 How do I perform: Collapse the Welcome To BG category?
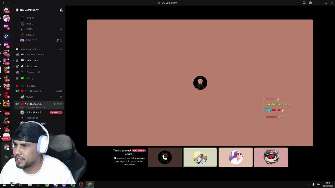30,49
